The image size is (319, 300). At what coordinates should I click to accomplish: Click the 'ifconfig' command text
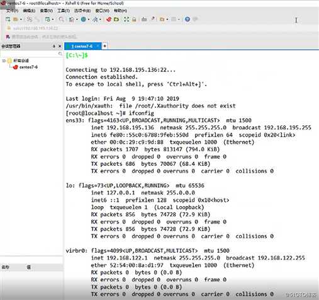pyautogui.click(x=141, y=113)
